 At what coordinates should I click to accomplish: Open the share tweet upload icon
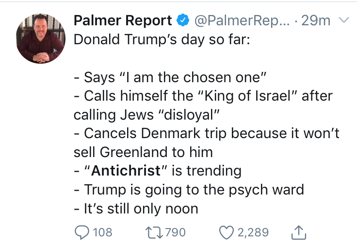point(299,232)
